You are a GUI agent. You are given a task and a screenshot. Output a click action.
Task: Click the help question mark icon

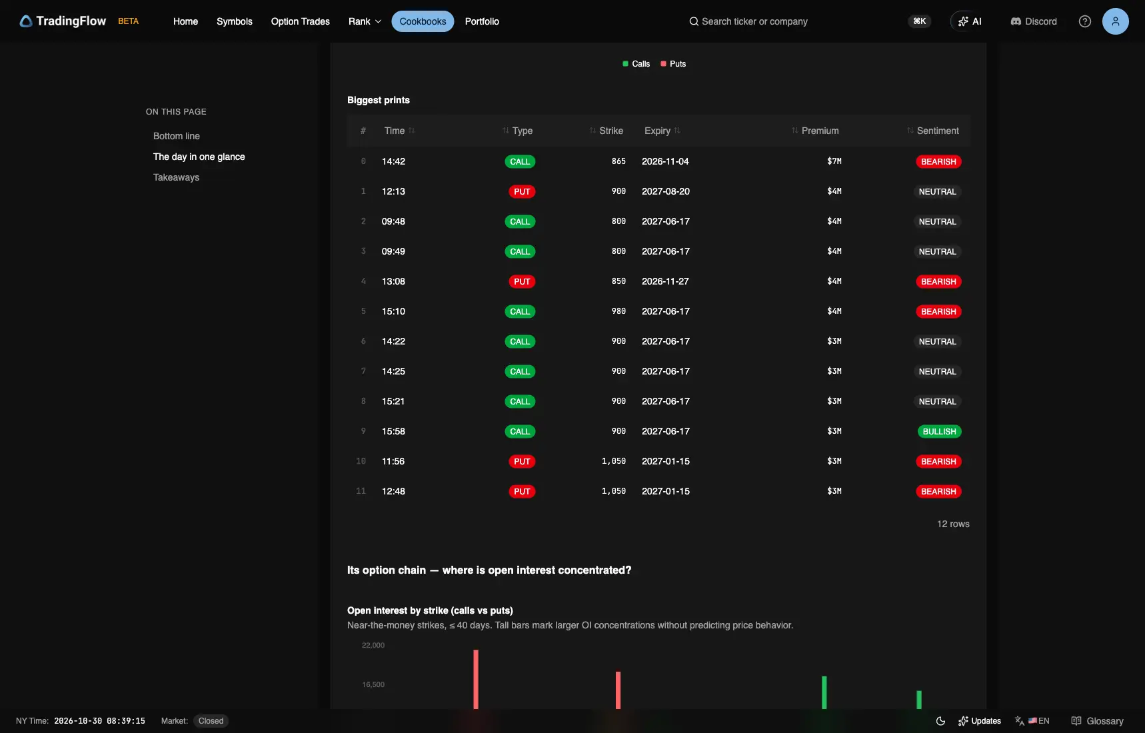(x=1085, y=21)
